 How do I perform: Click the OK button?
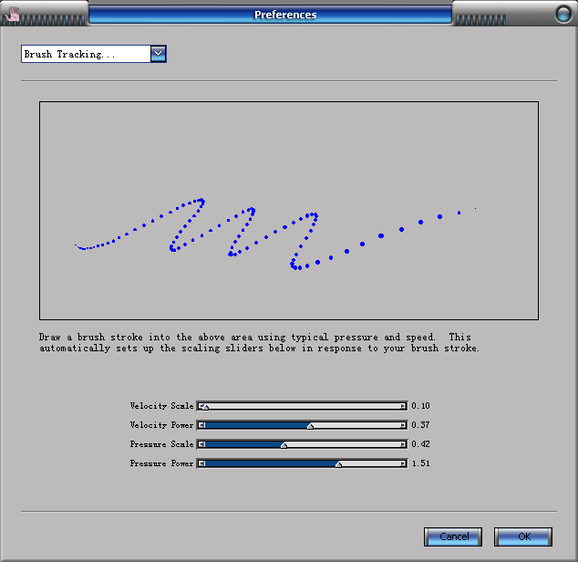click(x=523, y=536)
